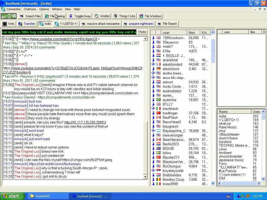267x200 pixels.
Task: Sort user list by K/s column header
Action: pos(205,33)
